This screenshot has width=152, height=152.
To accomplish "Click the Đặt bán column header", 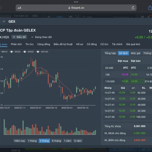I will click(136, 61).
